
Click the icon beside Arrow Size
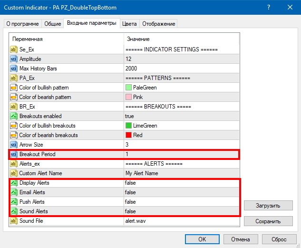click(13, 145)
